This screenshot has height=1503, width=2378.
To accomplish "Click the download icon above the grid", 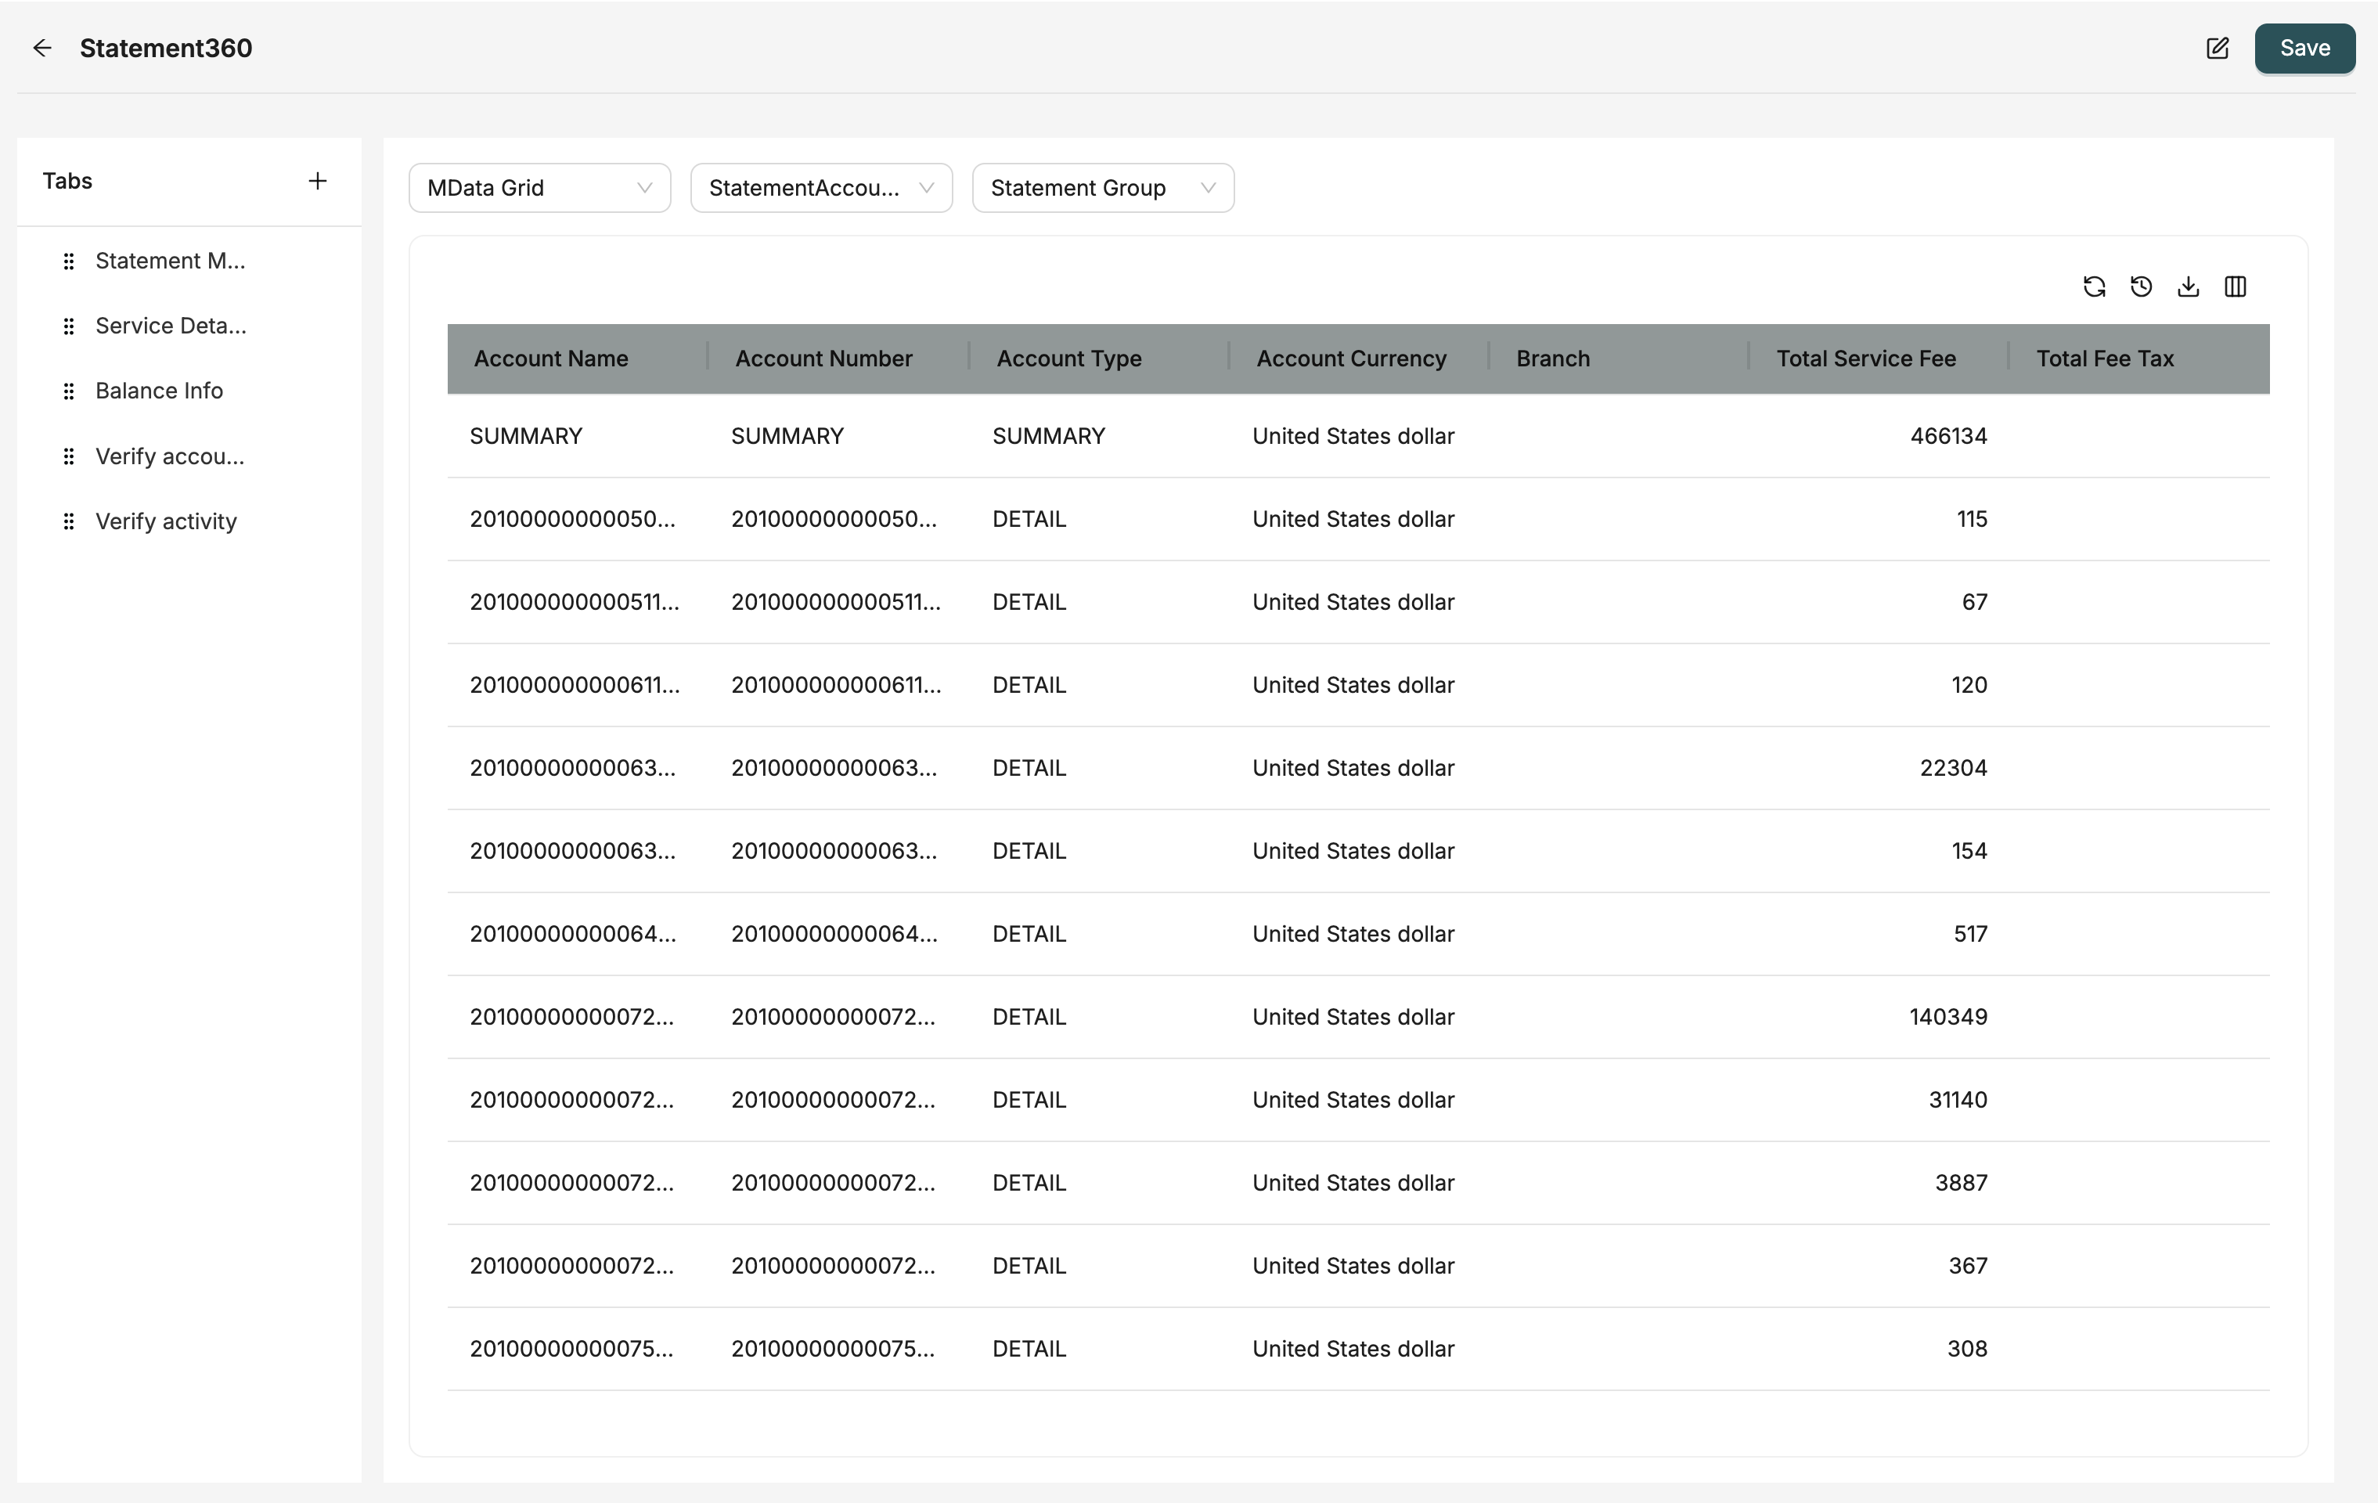I will point(2189,287).
